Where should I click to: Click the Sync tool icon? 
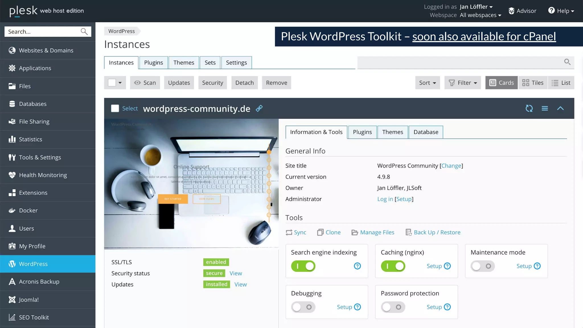point(289,232)
